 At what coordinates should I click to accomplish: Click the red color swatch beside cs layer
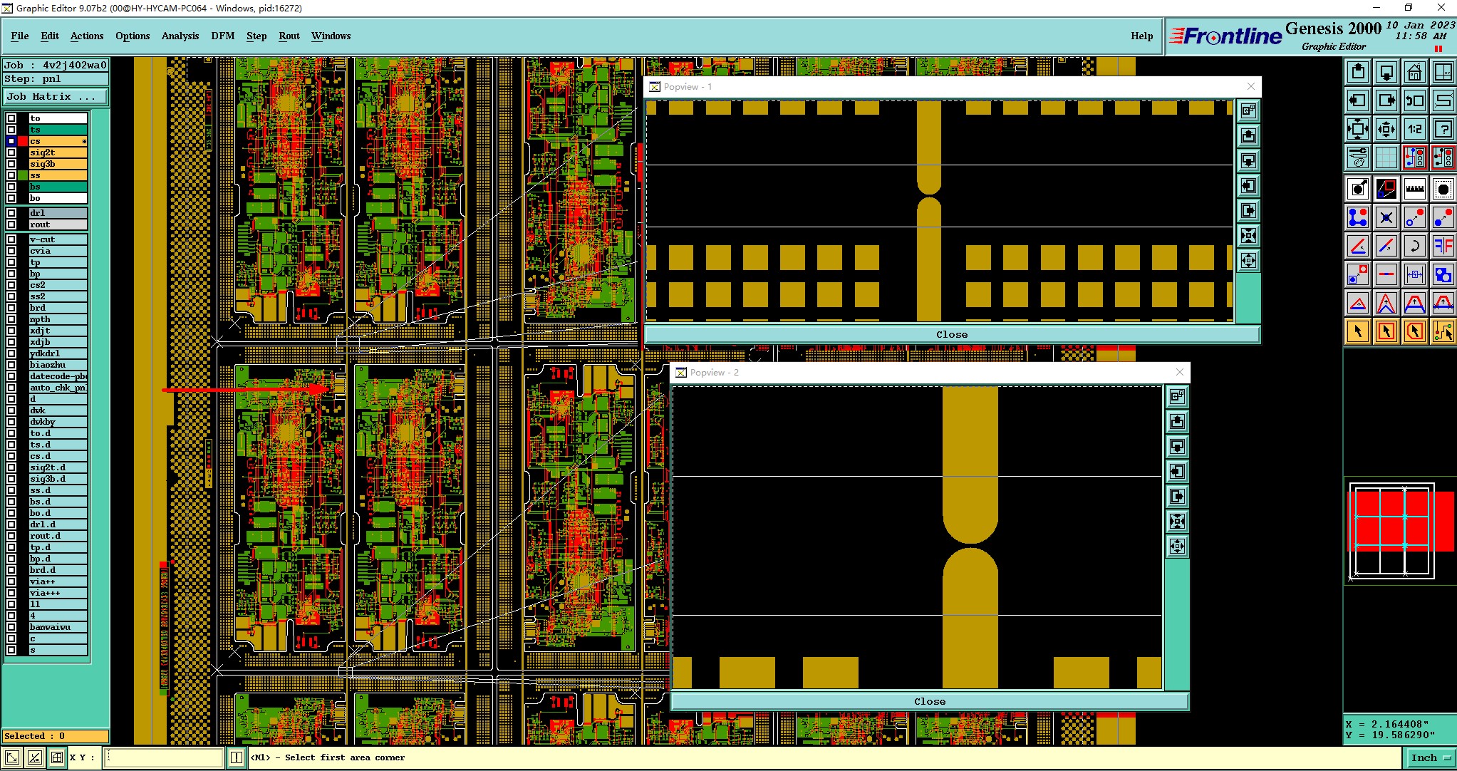coord(23,141)
